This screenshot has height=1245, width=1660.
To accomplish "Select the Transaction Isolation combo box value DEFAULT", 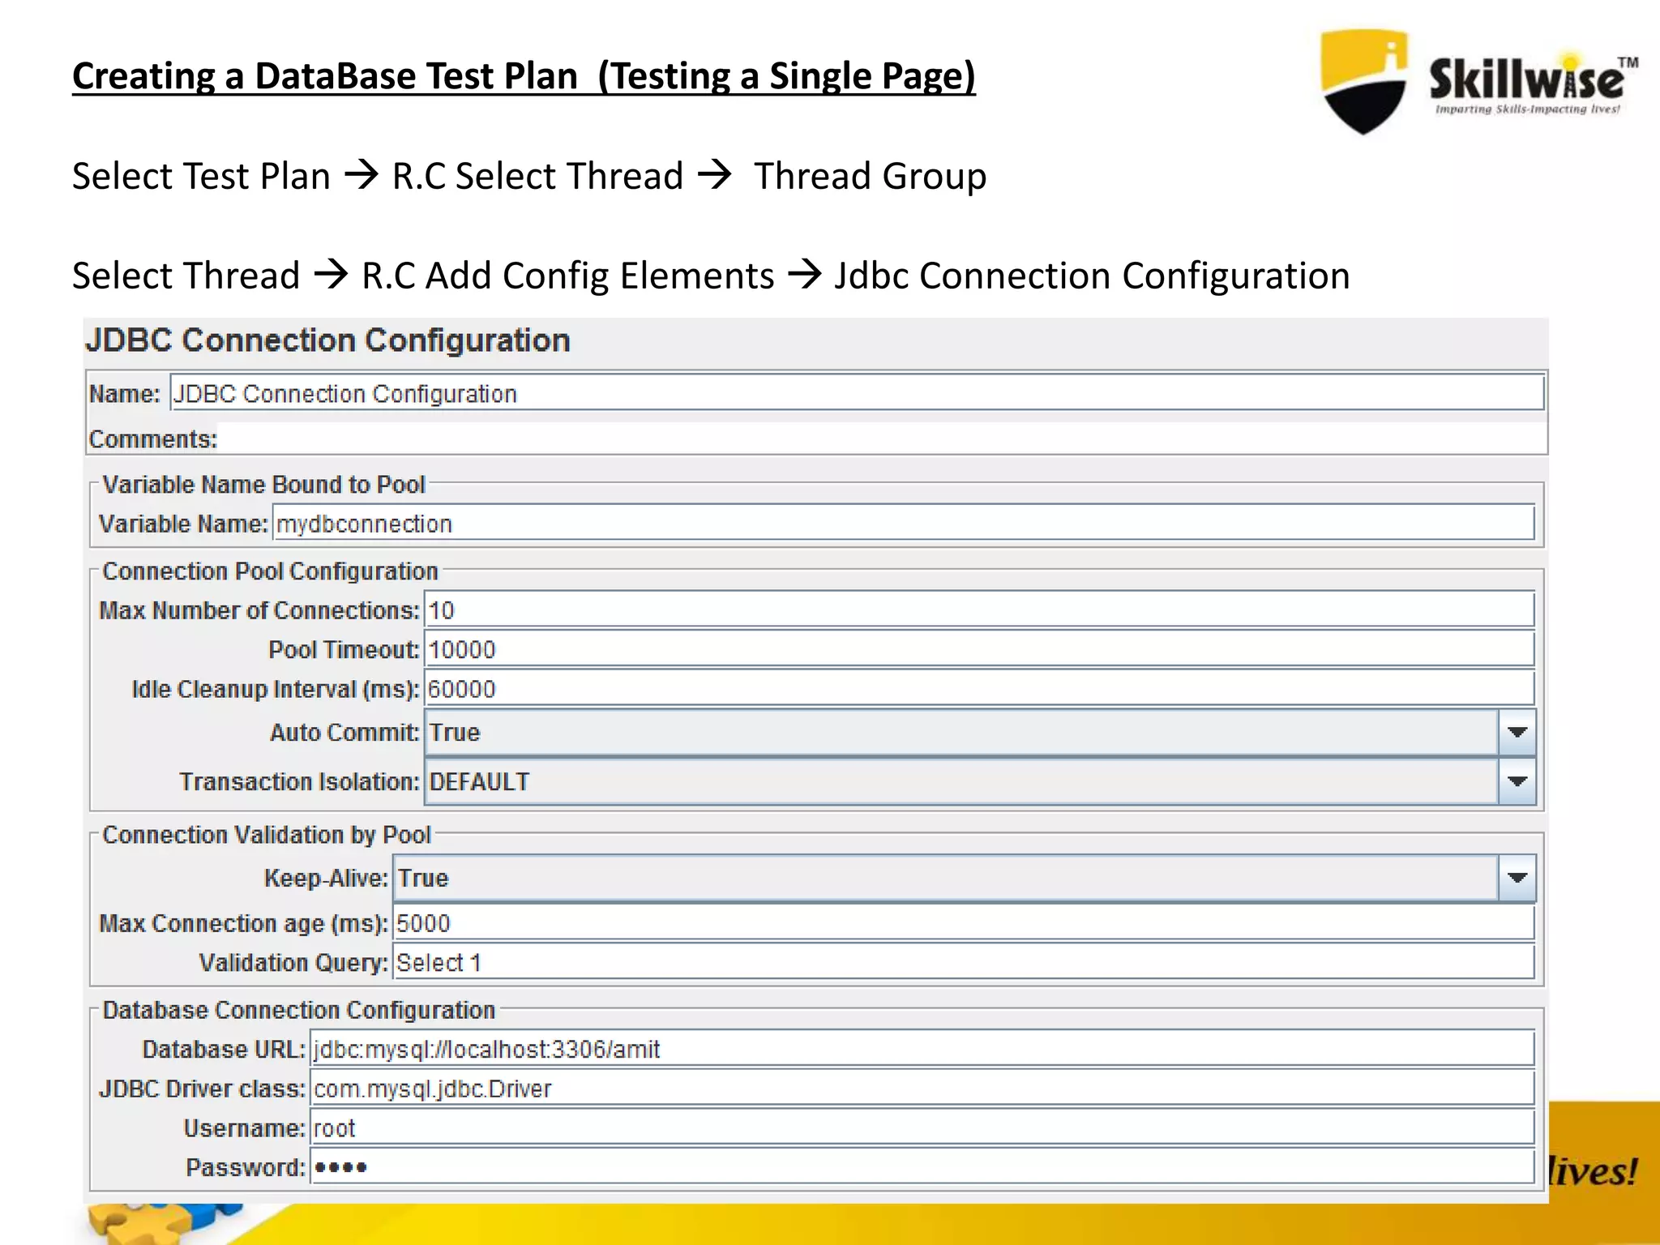I will pos(961,782).
